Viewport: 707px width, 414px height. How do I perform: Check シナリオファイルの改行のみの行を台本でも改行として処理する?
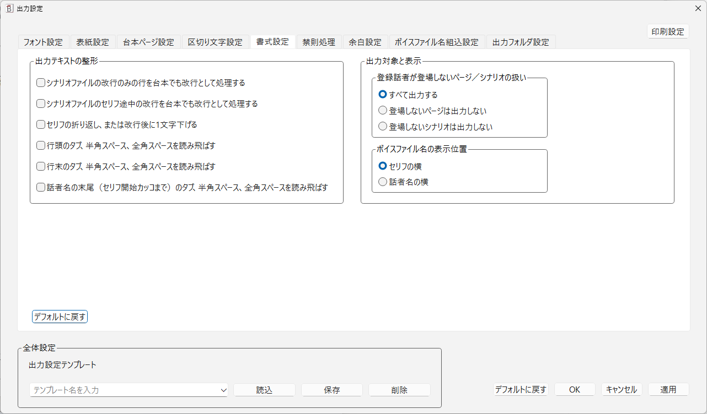(x=40, y=82)
